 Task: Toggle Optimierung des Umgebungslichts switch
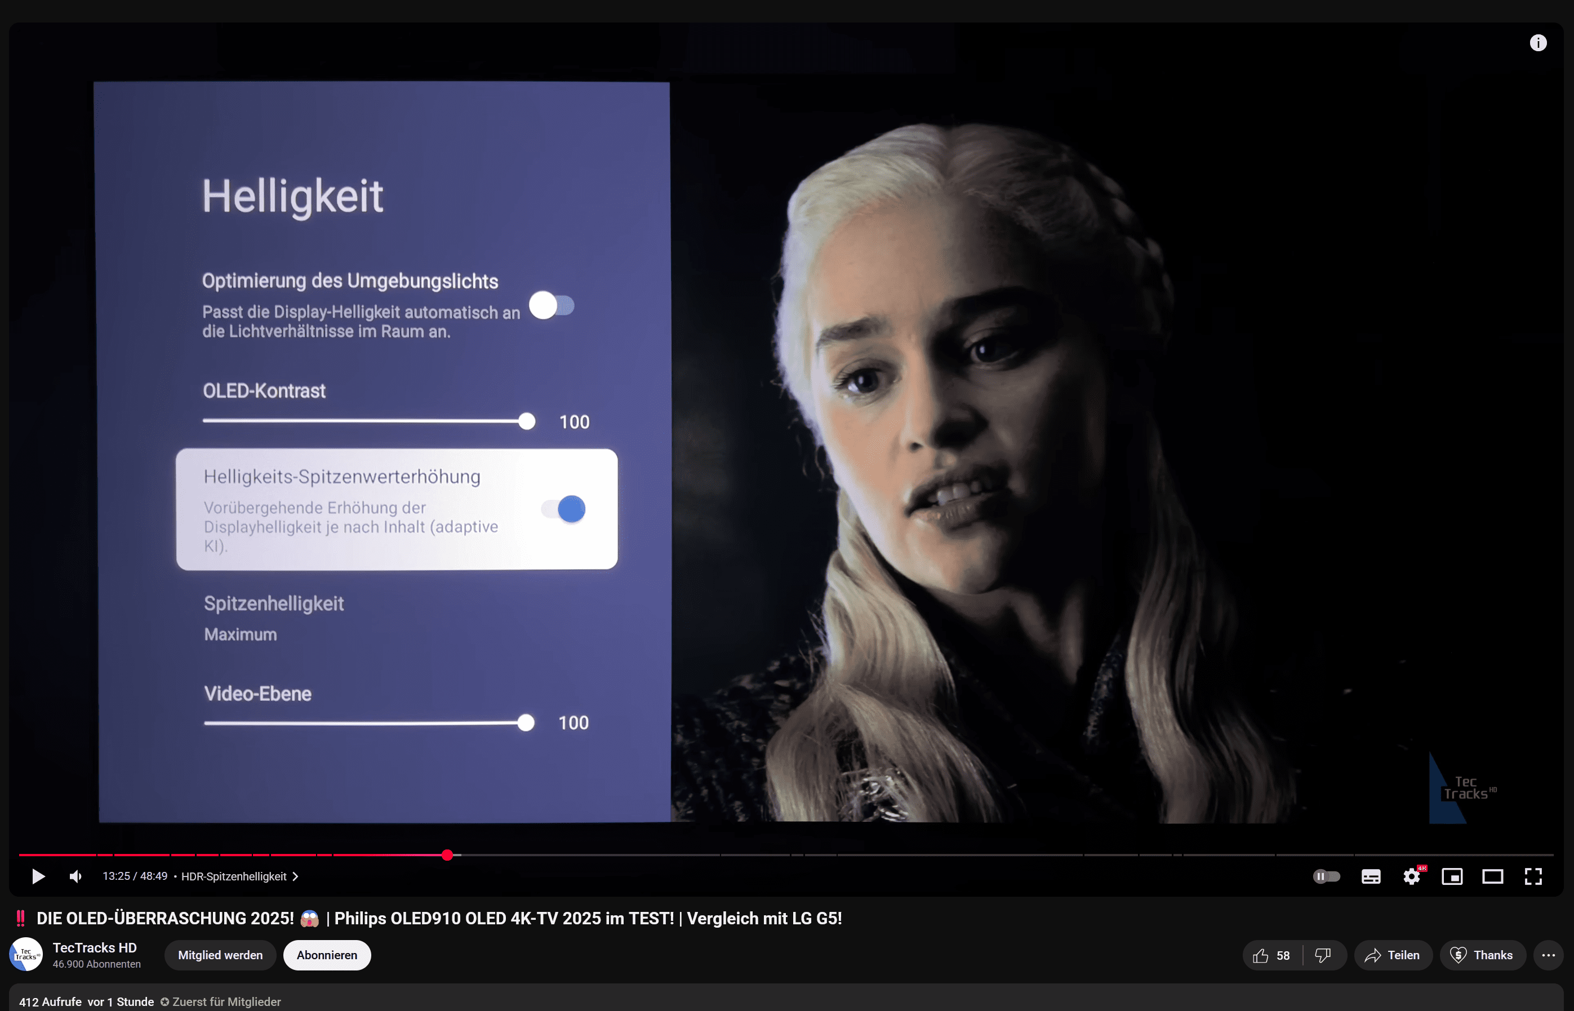pos(552,305)
